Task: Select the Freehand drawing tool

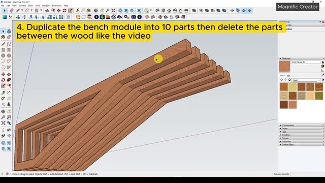Action: 9,44
